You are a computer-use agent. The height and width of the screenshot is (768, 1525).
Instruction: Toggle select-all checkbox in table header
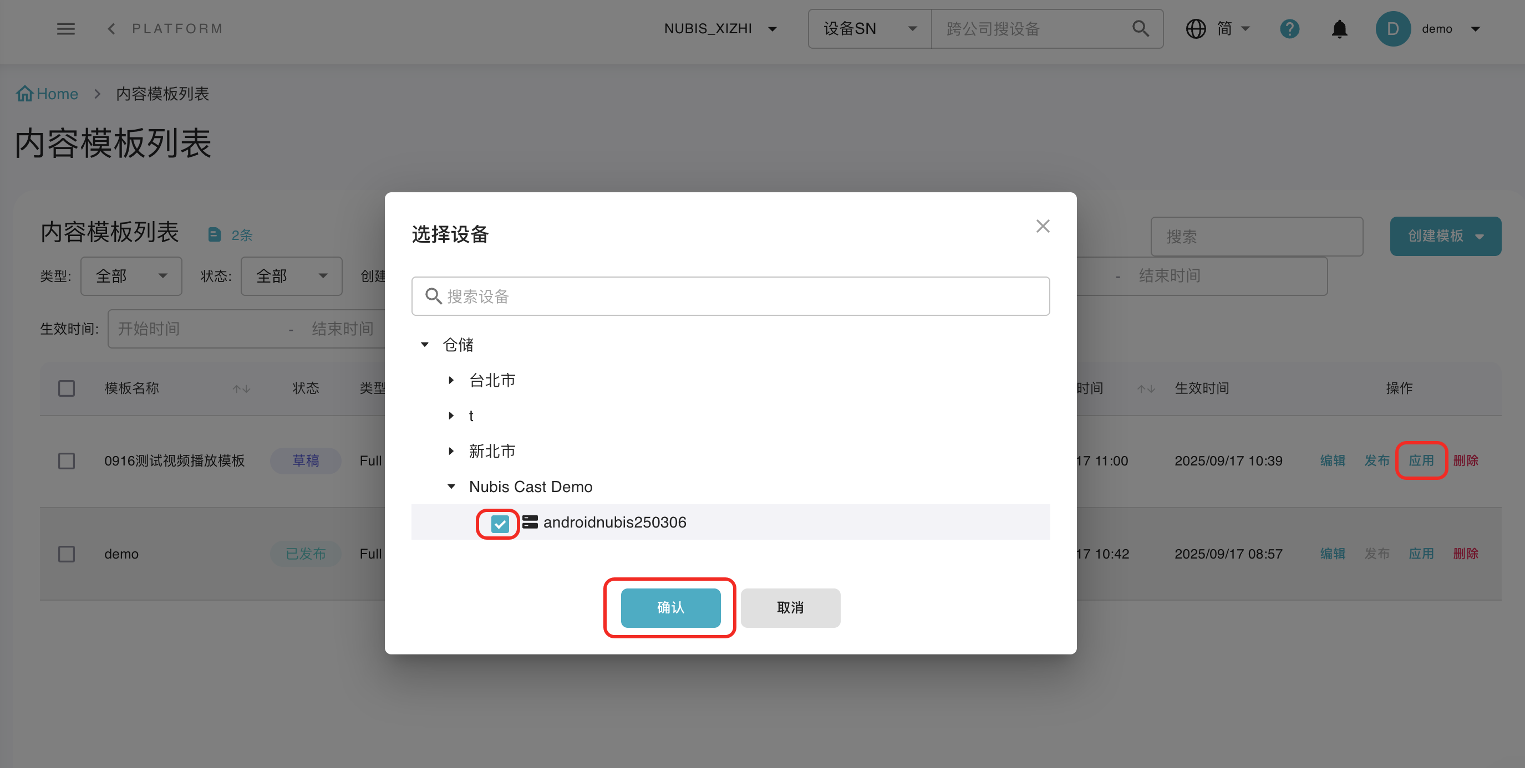(67, 388)
